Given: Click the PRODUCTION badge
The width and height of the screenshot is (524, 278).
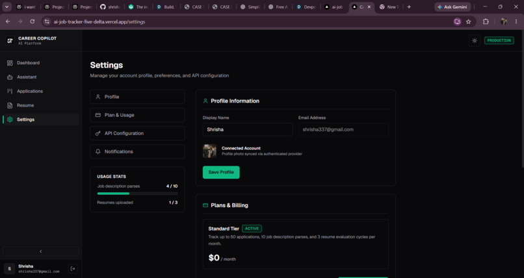Looking at the screenshot, I should coord(499,40).
